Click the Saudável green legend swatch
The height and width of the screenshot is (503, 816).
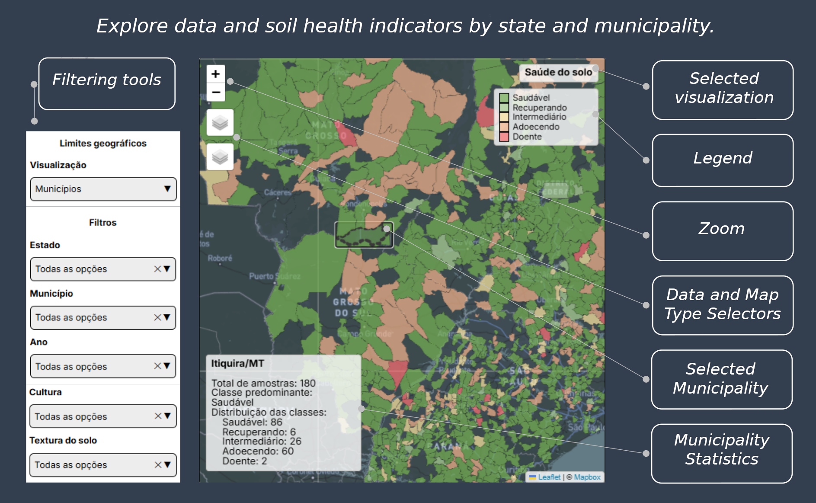[504, 98]
